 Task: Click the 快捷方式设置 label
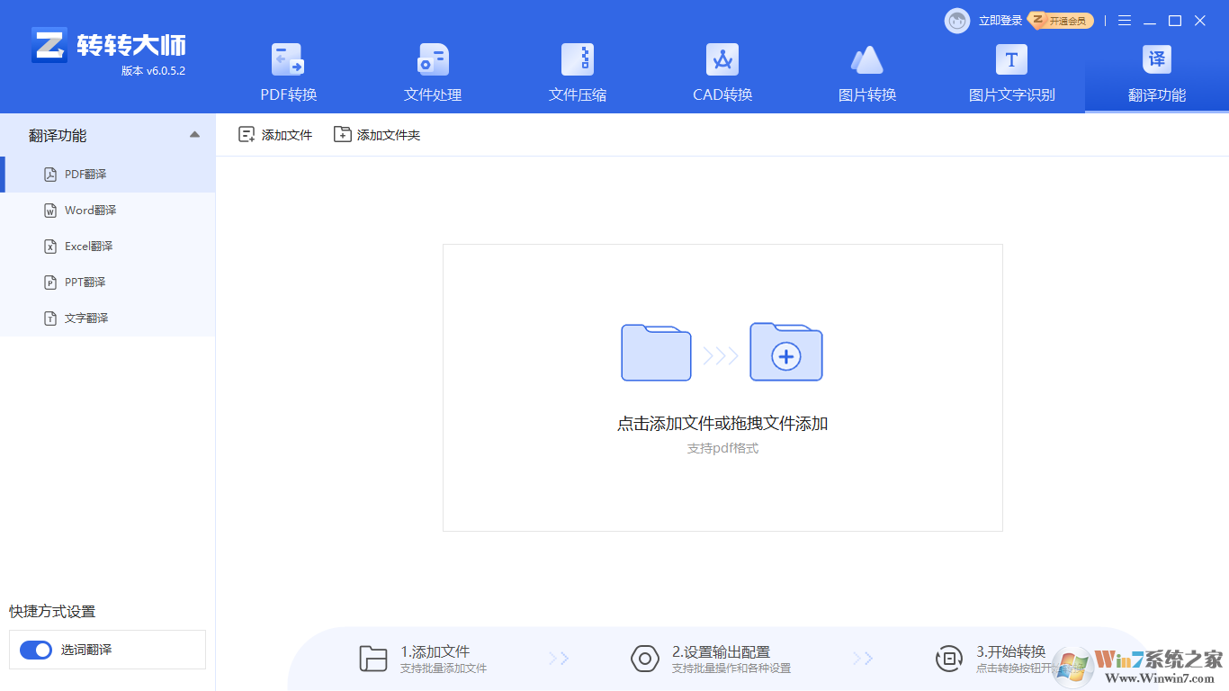(52, 612)
